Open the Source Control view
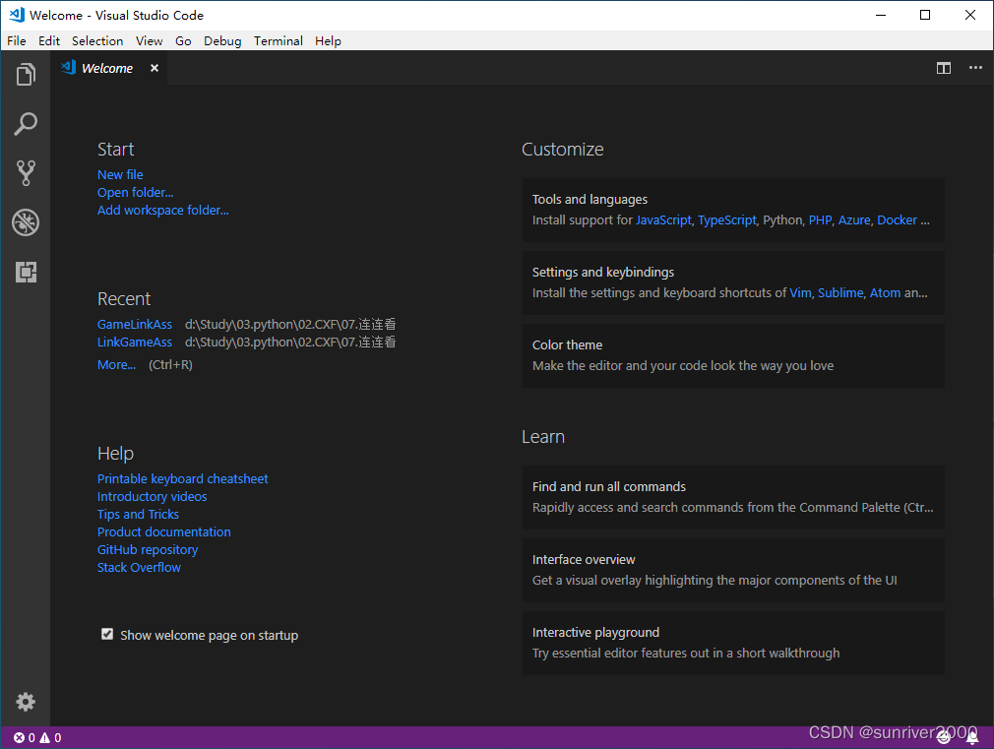The height and width of the screenshot is (749, 994). click(x=26, y=172)
